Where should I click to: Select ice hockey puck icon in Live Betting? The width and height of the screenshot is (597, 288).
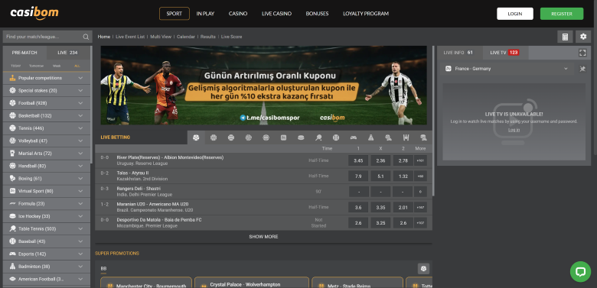[301, 138]
